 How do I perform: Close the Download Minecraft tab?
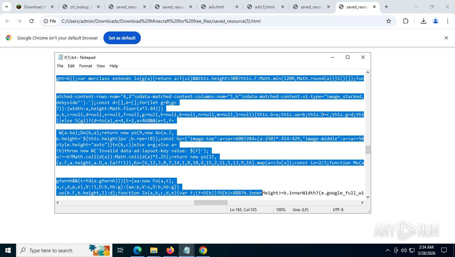click(52, 7)
